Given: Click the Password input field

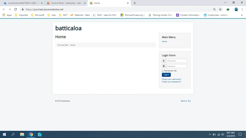Looking at the screenshot, I should pyautogui.click(x=176, y=66).
